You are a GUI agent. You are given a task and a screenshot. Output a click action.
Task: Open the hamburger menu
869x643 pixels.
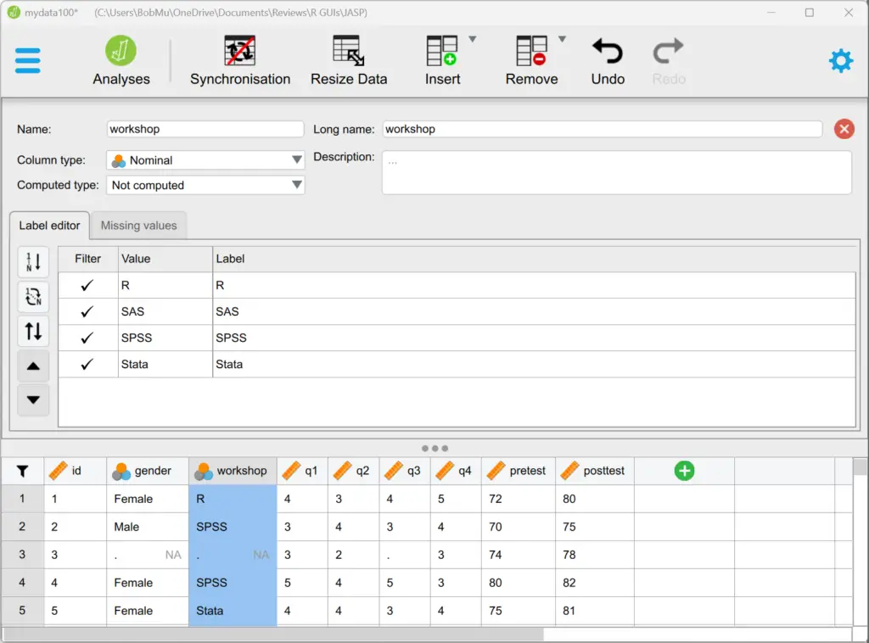[x=28, y=60]
